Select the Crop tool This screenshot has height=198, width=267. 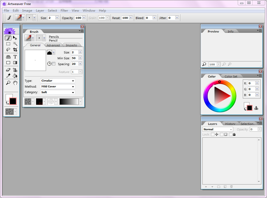[15, 49]
